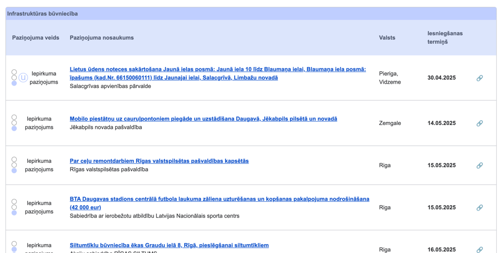
Task: Click status dots icon in Jēkabpils row
Action: (14, 123)
